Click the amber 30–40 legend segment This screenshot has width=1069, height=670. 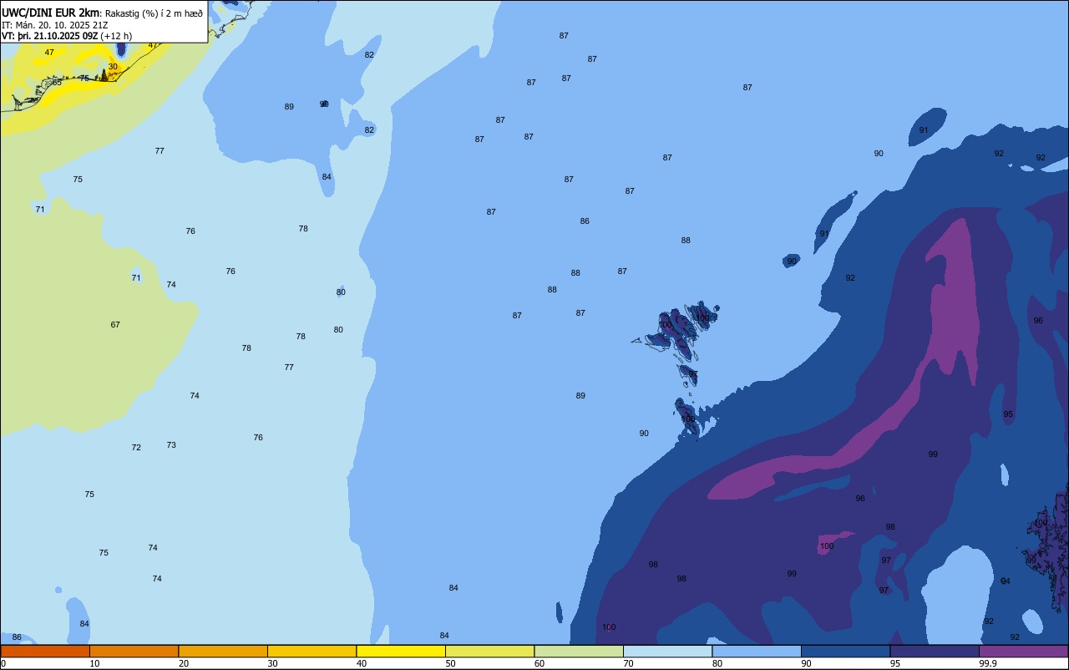coord(312,651)
